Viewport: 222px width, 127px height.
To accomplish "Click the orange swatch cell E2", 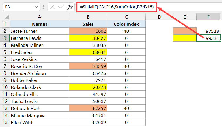I will (x=185, y=31).
